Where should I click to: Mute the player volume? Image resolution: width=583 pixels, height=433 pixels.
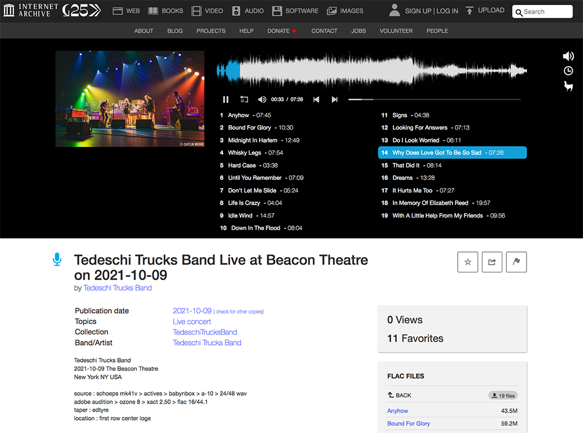tap(262, 100)
